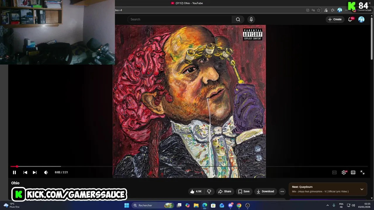Open Discord from the taskbar
Image resolution: width=374 pixels, height=210 pixels.
point(231,205)
